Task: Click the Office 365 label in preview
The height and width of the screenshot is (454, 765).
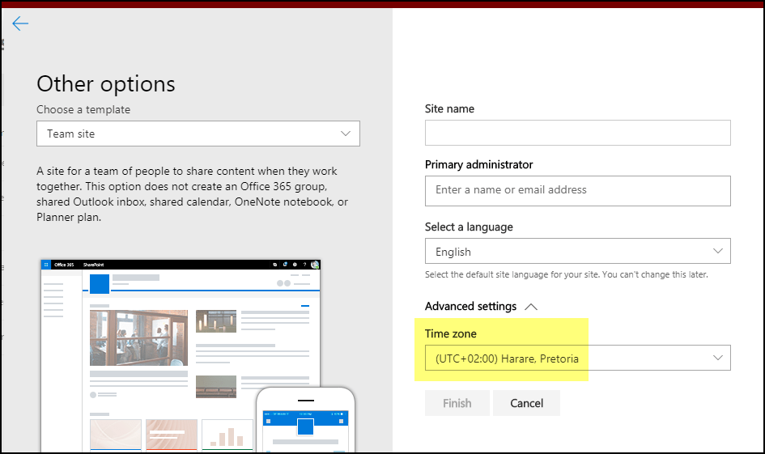Action: [x=65, y=265]
